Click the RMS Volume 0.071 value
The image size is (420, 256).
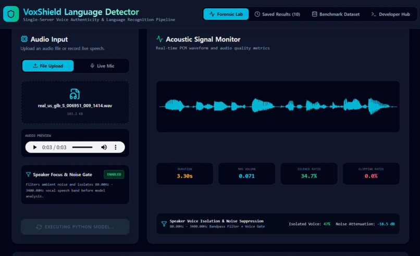coord(246,176)
